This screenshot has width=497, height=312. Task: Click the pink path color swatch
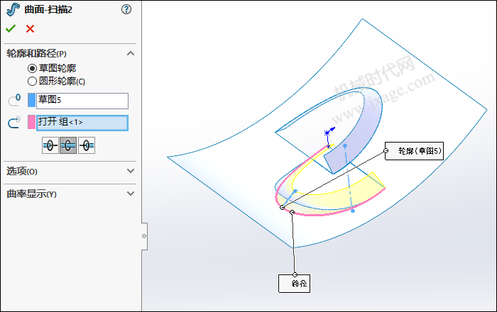[31, 122]
